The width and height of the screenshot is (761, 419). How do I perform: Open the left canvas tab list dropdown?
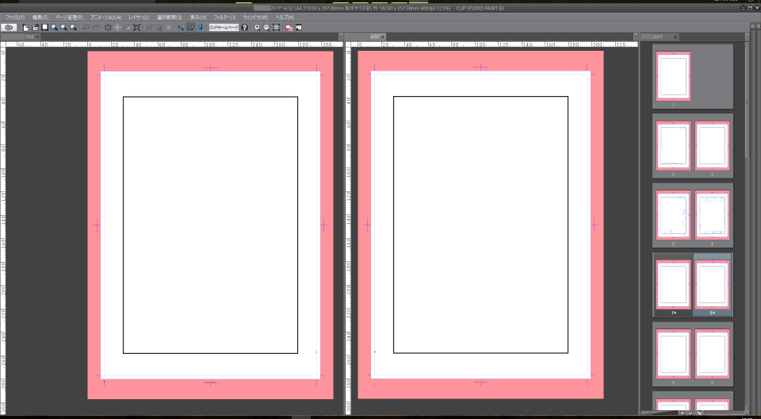coord(340,37)
